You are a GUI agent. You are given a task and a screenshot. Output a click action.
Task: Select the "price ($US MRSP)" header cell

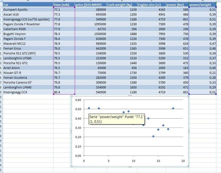point(91,5)
